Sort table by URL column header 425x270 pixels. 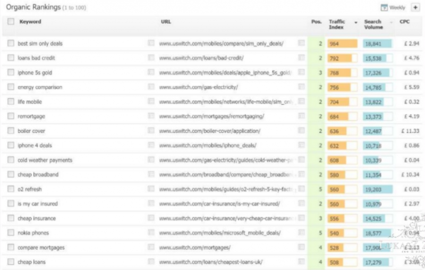[166, 21]
